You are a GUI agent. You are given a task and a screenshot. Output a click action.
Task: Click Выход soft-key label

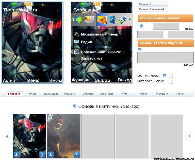pos(125,80)
